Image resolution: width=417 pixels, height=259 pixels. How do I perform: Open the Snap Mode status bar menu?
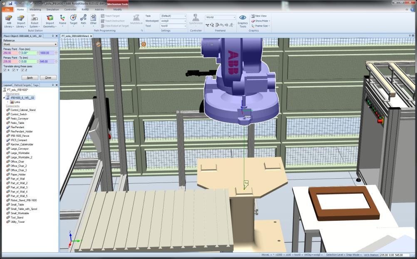pyautogui.click(x=353, y=255)
